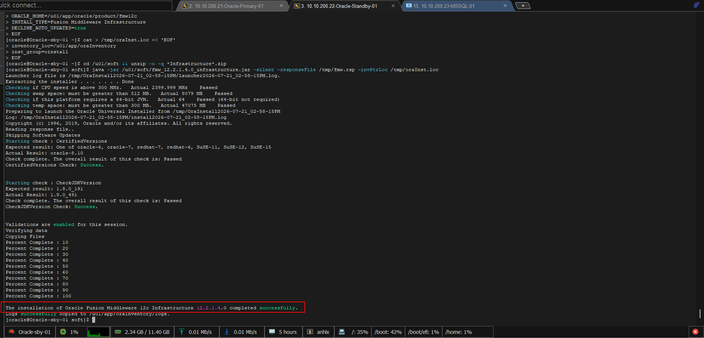Click the red hat icon beside Oracle-sby-01
This screenshot has height=338, width=704.
point(12,332)
